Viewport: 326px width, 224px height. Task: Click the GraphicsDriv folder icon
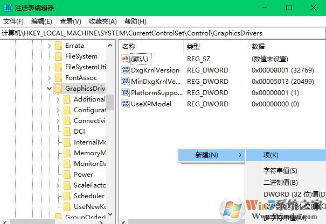(x=58, y=89)
